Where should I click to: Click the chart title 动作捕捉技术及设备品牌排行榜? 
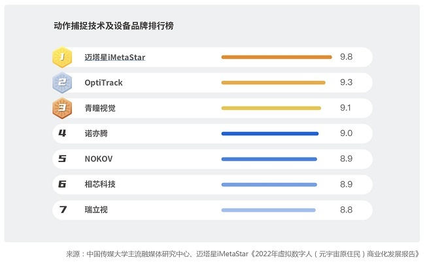pyautogui.click(x=114, y=25)
